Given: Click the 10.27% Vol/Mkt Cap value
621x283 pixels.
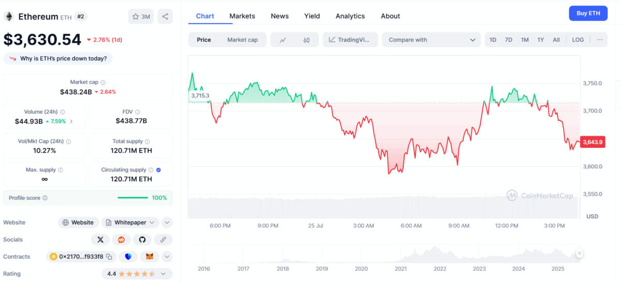Looking at the screenshot, I should 45,151.
